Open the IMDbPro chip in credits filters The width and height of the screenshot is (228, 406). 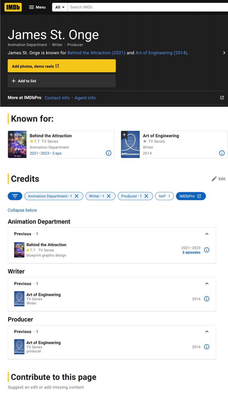point(191,196)
